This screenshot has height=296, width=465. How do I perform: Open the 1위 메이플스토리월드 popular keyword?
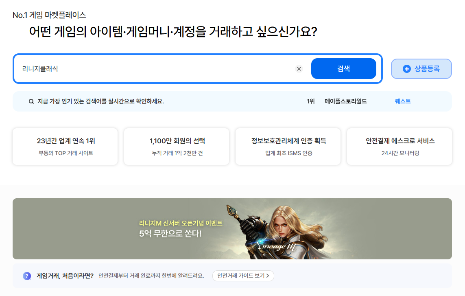pyautogui.click(x=336, y=101)
